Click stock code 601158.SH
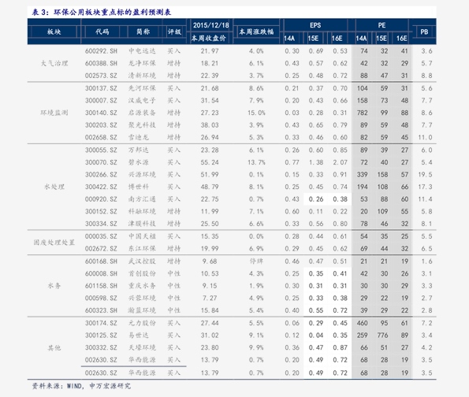Viewport: 469px width, 397px height. (101, 286)
